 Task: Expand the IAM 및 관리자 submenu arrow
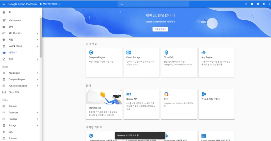click(x=37, y=46)
